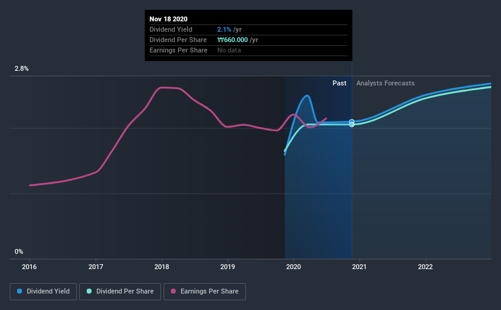Toggle the Dividend Per Share legend button
This screenshot has height=310, width=501.
coord(120,292)
